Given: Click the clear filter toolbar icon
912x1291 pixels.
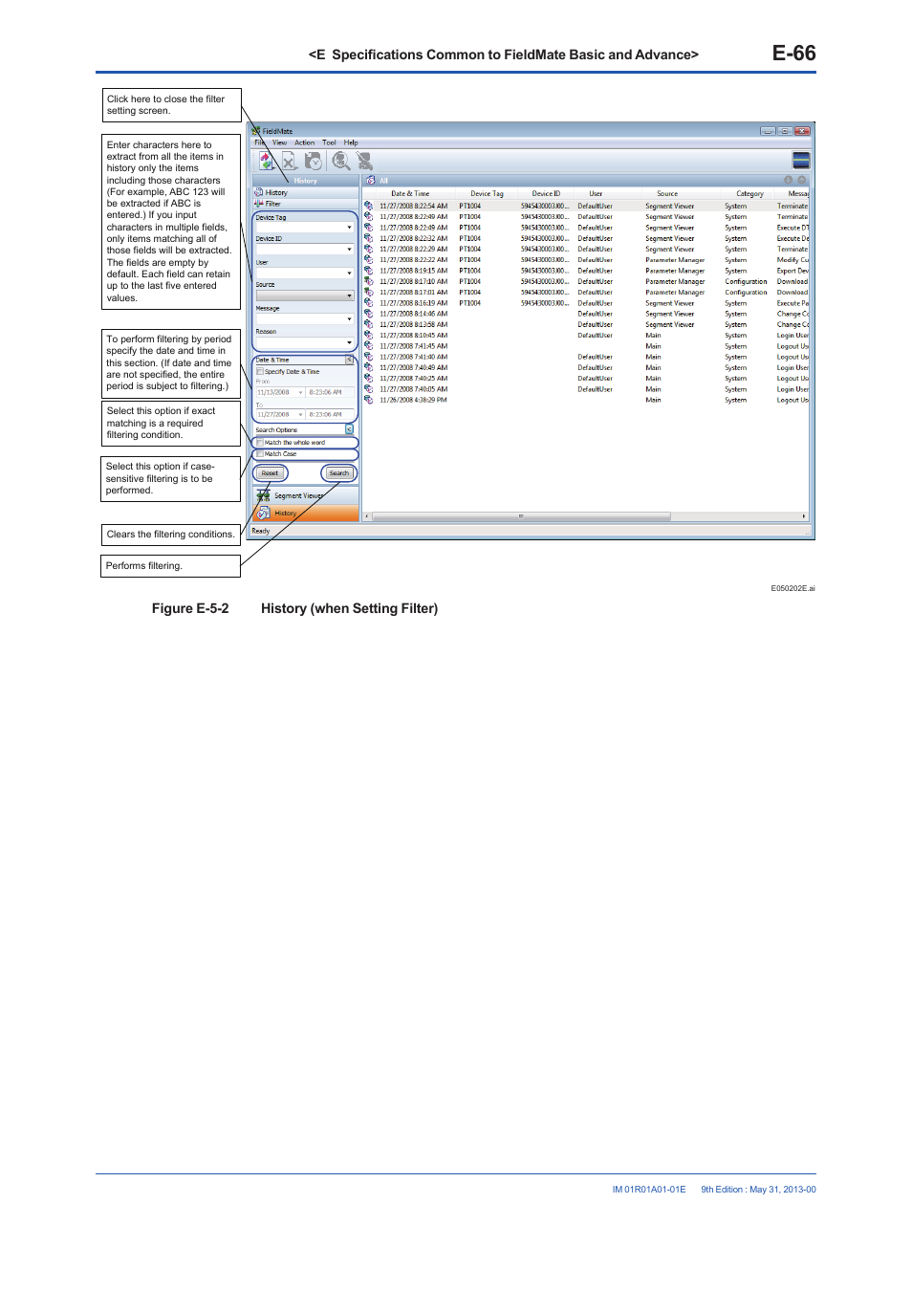Looking at the screenshot, I should point(364,162).
